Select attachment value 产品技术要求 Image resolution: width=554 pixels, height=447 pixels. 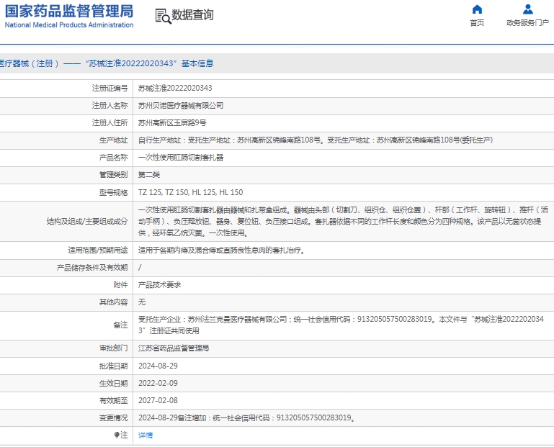tap(160, 284)
